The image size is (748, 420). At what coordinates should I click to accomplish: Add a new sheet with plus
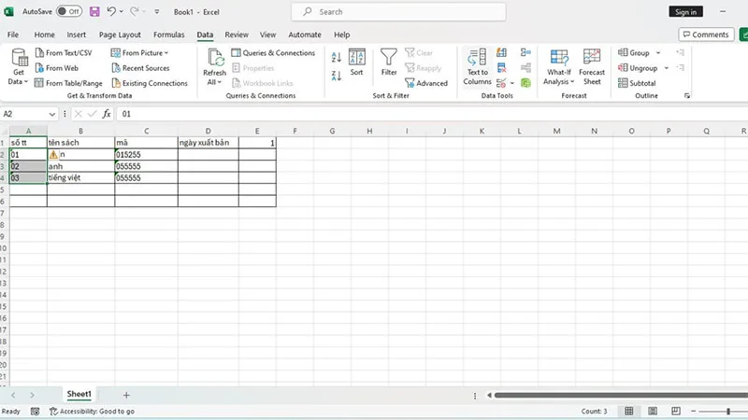pos(126,395)
